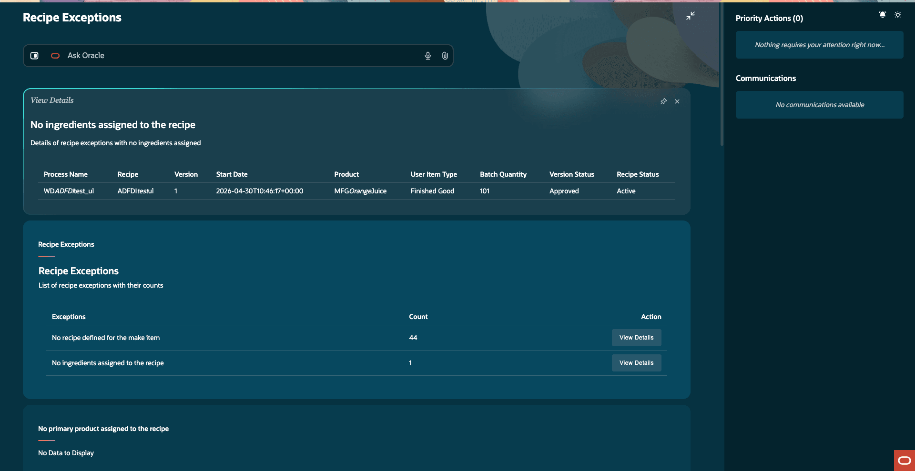Viewport: 915px width, 471px height.
Task: Click the main page vertical scrollbar
Action: (x=722, y=74)
